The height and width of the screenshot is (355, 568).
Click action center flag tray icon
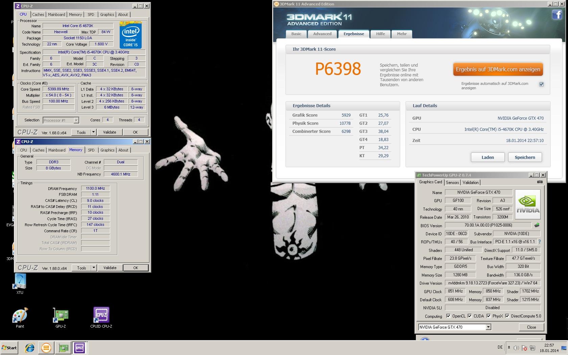(x=524, y=348)
